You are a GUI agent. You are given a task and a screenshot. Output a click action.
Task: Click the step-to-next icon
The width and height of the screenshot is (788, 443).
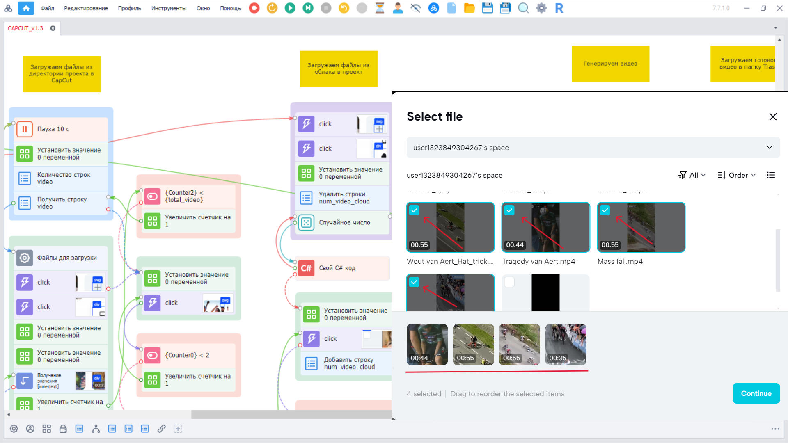[x=308, y=8]
